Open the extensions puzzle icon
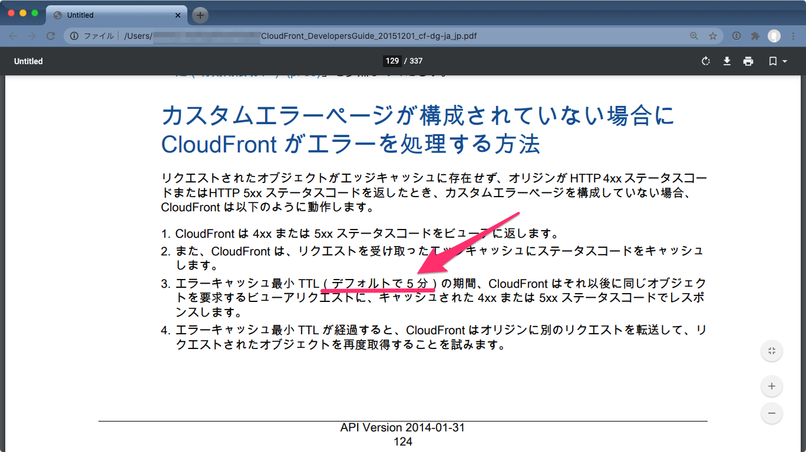Image resolution: width=806 pixels, height=452 pixels. tap(755, 36)
